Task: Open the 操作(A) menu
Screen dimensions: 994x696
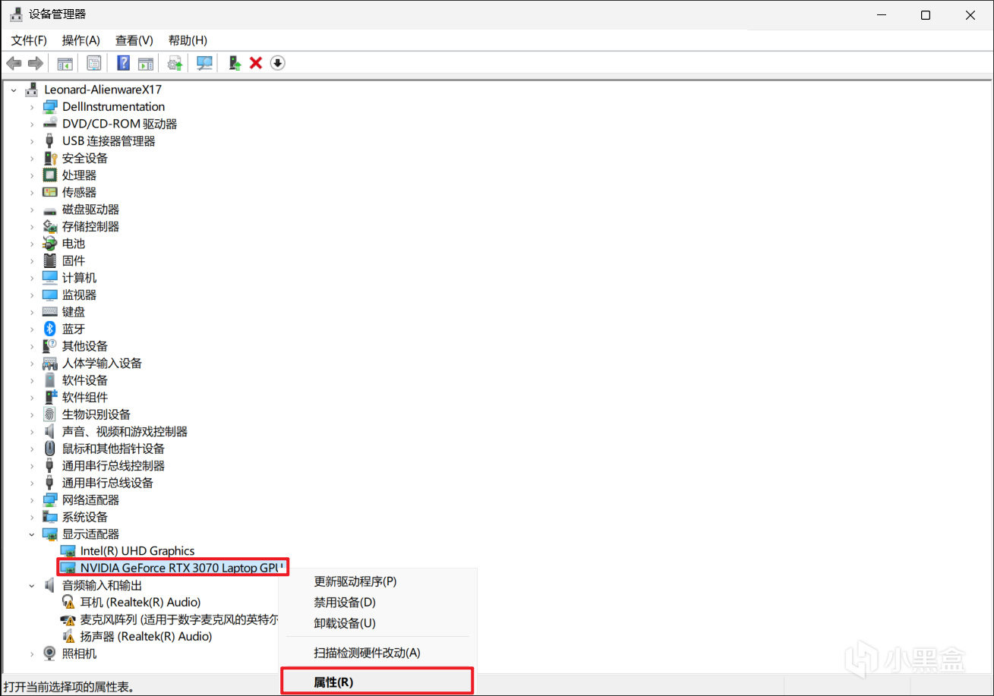Action: coord(81,40)
